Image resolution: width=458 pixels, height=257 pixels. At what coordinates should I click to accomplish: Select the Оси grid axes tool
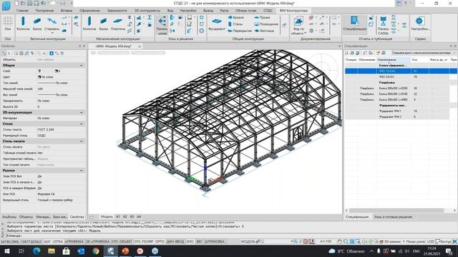[x=8, y=24]
